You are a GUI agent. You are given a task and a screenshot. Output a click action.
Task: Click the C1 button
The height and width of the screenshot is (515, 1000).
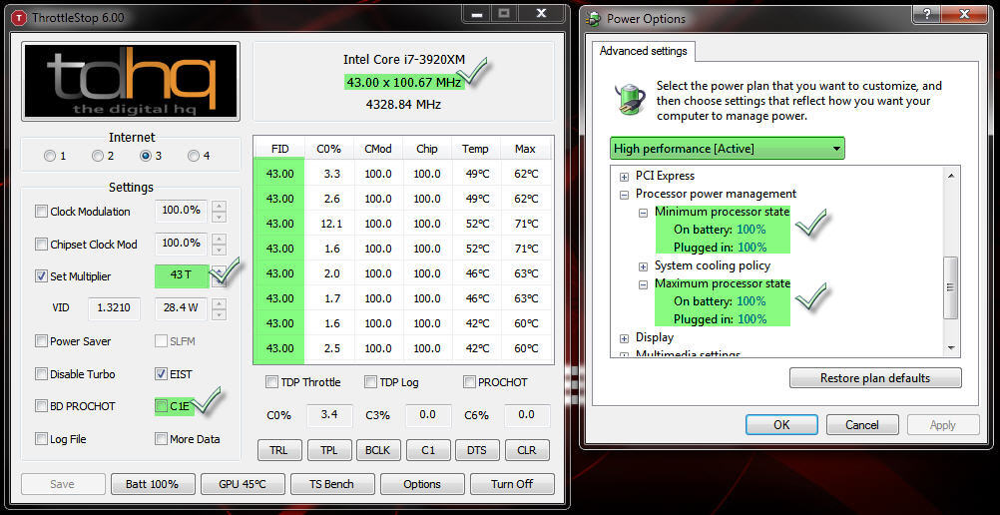428,450
